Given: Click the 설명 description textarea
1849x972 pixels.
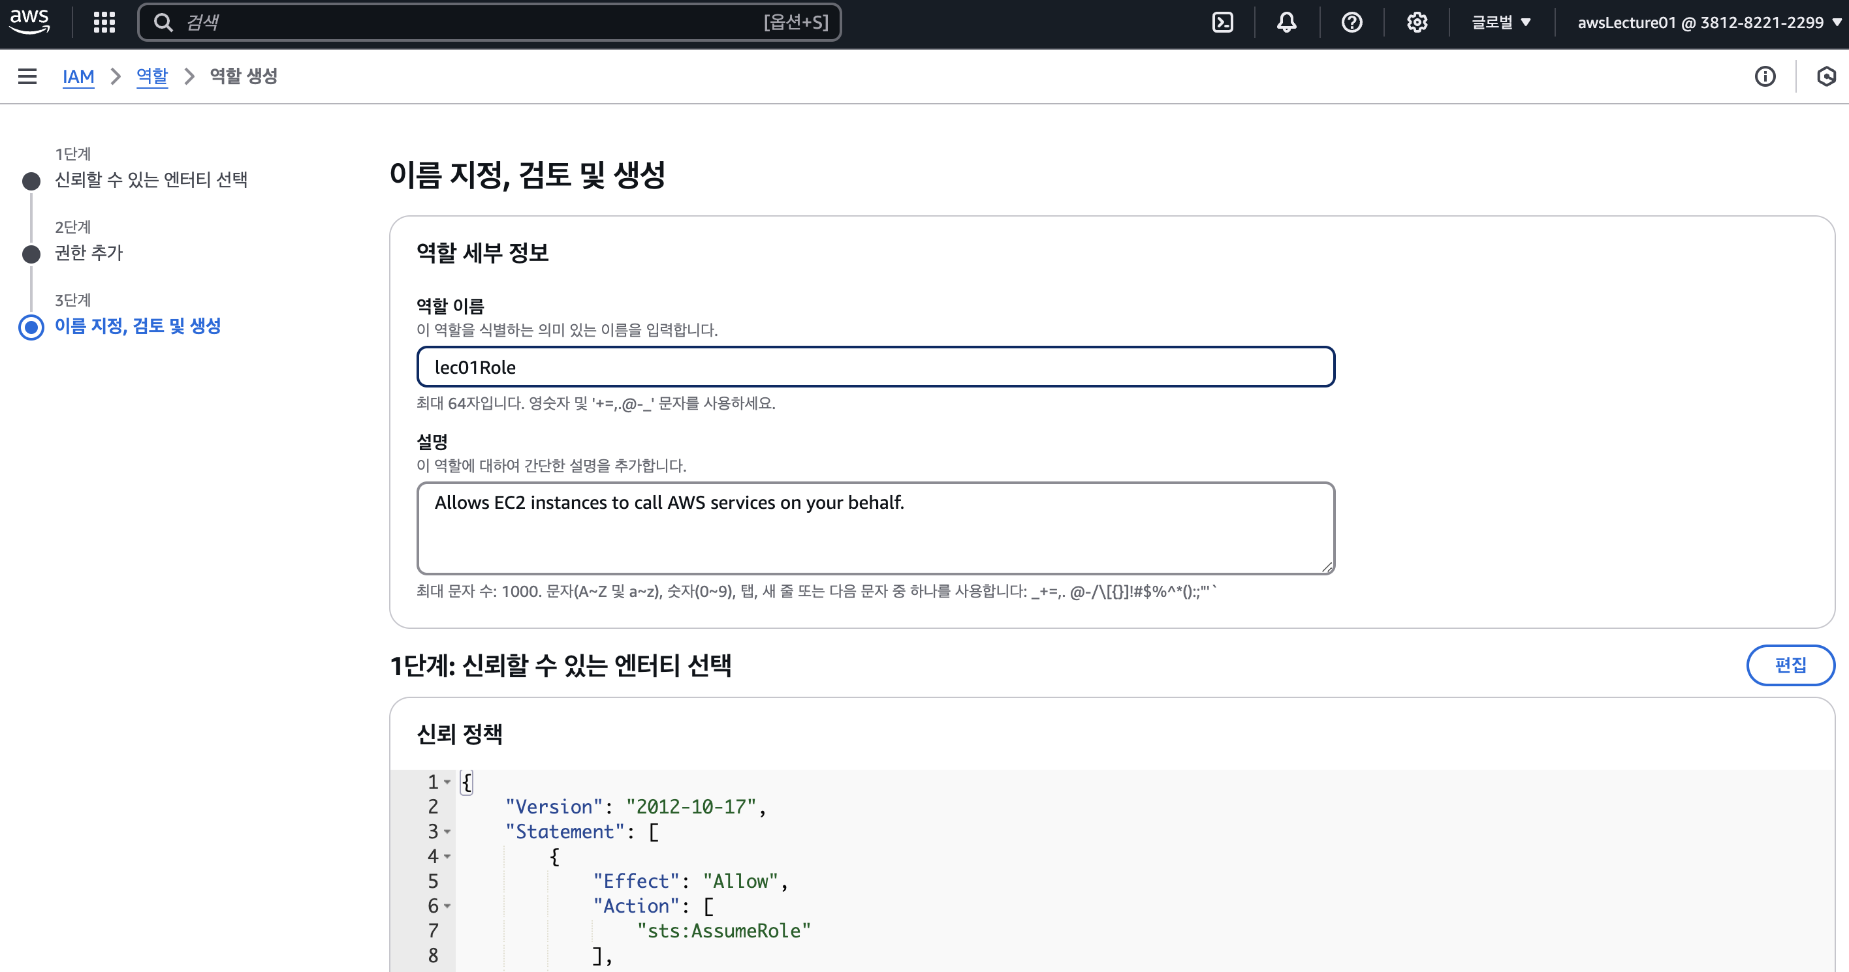Looking at the screenshot, I should [876, 528].
